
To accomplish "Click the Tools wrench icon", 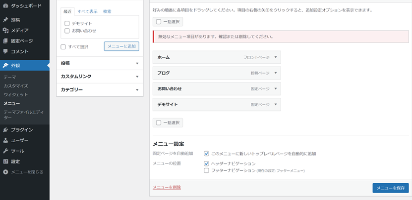I will click(x=5, y=151).
